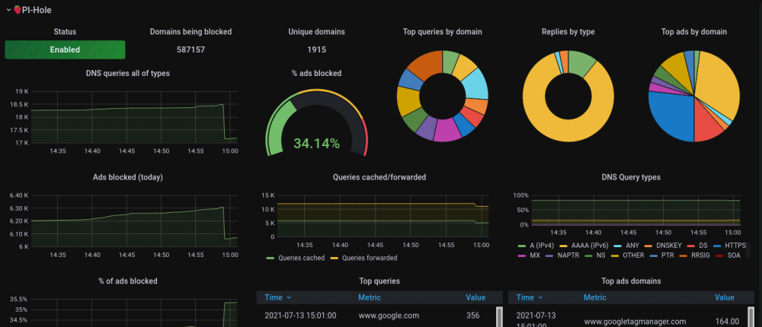Sort Top queries by Value column

point(475,297)
